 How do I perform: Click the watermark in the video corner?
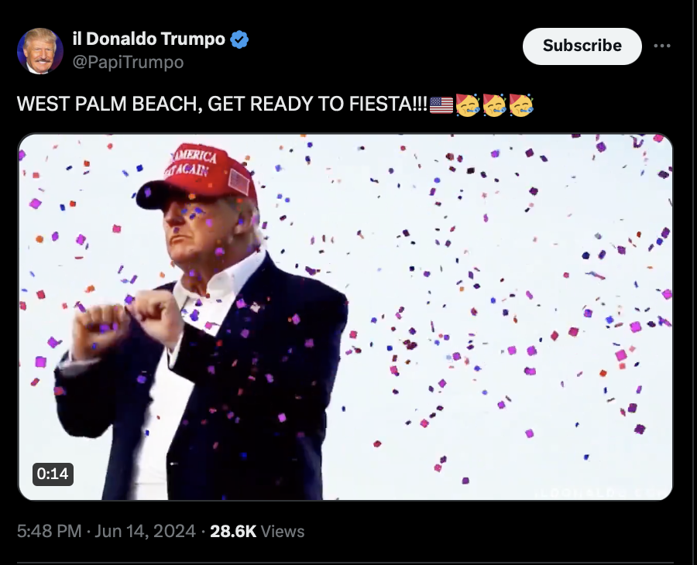pos(603,492)
